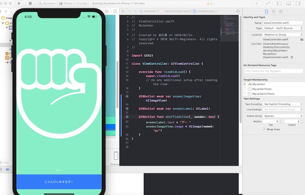This screenshot has height=195, width=305.
Task: Open editor options icon in assistant jump bar
Action: (238, 11)
